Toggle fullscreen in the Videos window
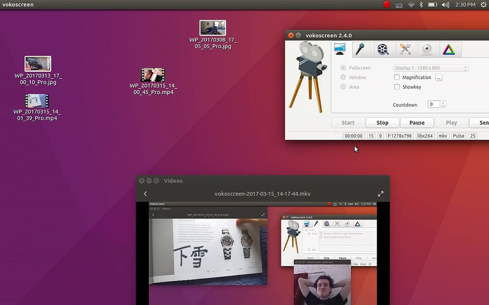 pos(380,194)
